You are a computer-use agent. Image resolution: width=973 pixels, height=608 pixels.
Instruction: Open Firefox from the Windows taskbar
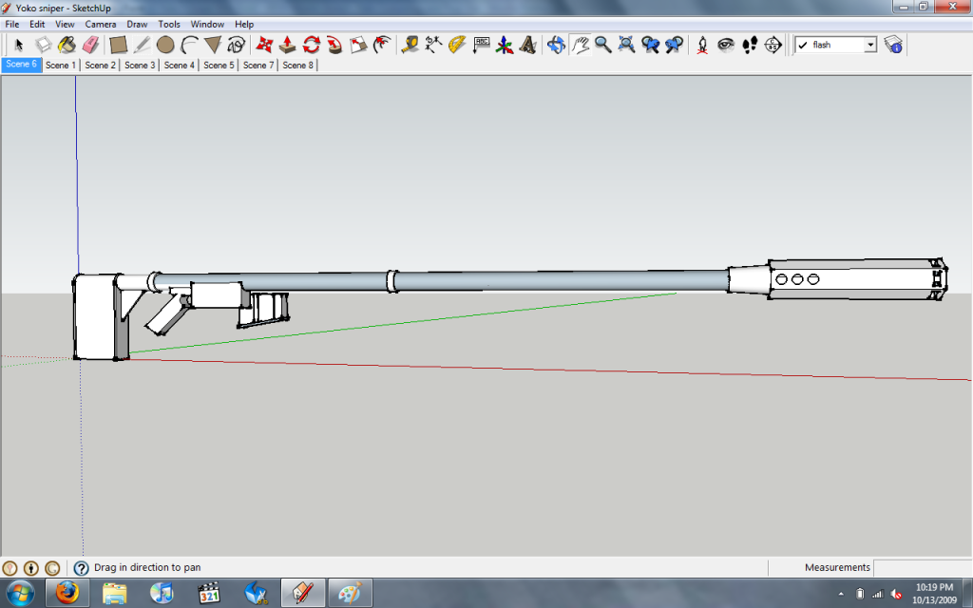point(67,594)
